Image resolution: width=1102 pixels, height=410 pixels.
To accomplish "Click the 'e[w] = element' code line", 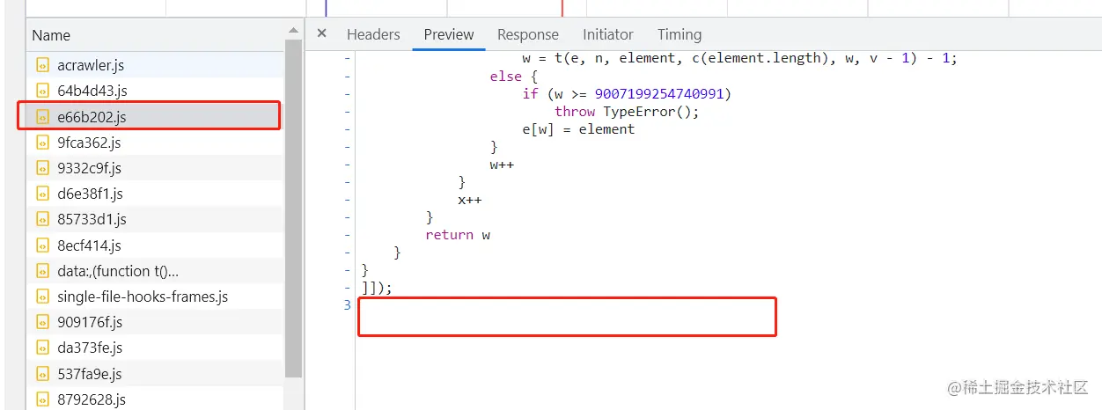I will click(578, 129).
